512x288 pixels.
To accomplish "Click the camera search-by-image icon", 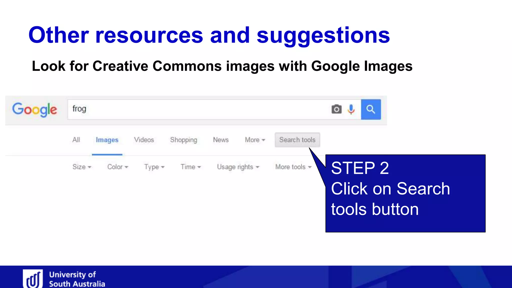I will click(336, 109).
